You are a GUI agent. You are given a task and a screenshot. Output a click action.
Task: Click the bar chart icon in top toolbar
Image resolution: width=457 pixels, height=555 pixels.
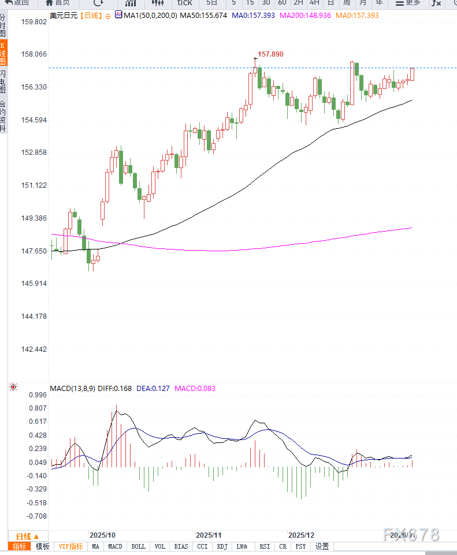coord(131,3)
